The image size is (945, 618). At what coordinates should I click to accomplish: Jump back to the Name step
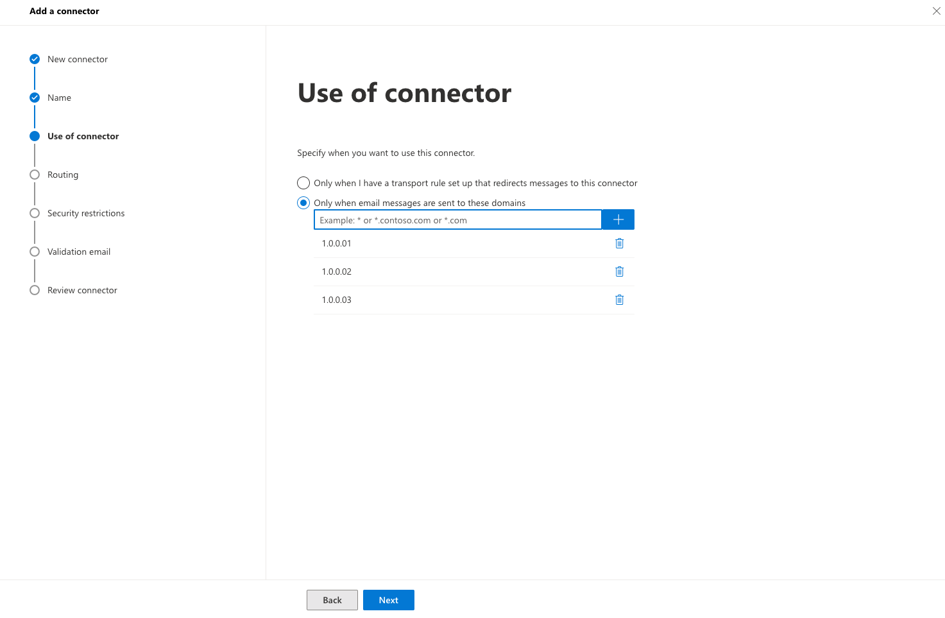pyautogui.click(x=59, y=97)
